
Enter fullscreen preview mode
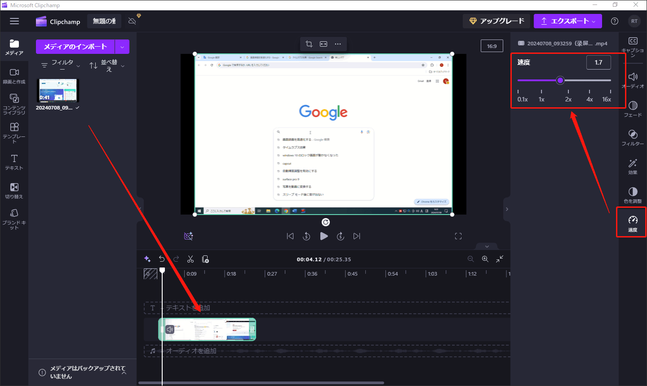[x=458, y=236]
